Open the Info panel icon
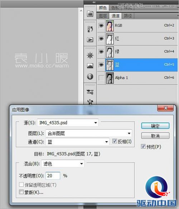This screenshot has height=209, width=179. pyautogui.click(x=90, y=76)
